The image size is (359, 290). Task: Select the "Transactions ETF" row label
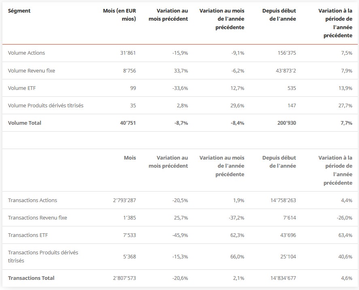coord(28,235)
